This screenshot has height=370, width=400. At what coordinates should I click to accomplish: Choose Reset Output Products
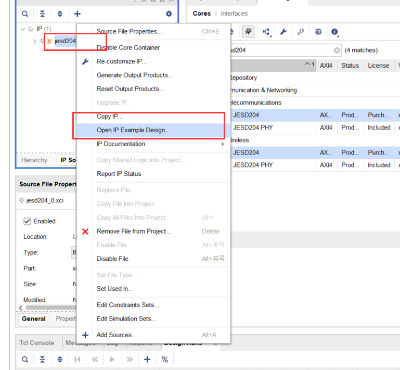[153, 89]
